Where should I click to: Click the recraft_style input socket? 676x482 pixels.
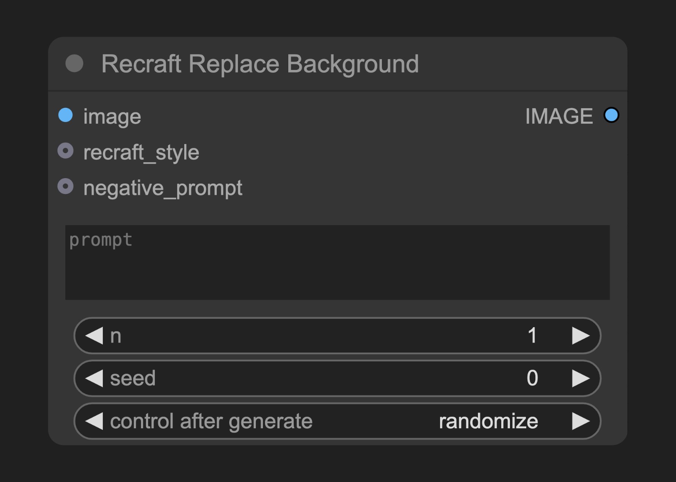click(x=65, y=151)
